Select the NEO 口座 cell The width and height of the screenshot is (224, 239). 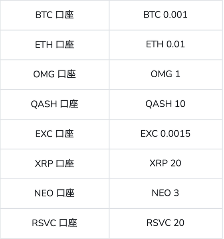point(55,194)
